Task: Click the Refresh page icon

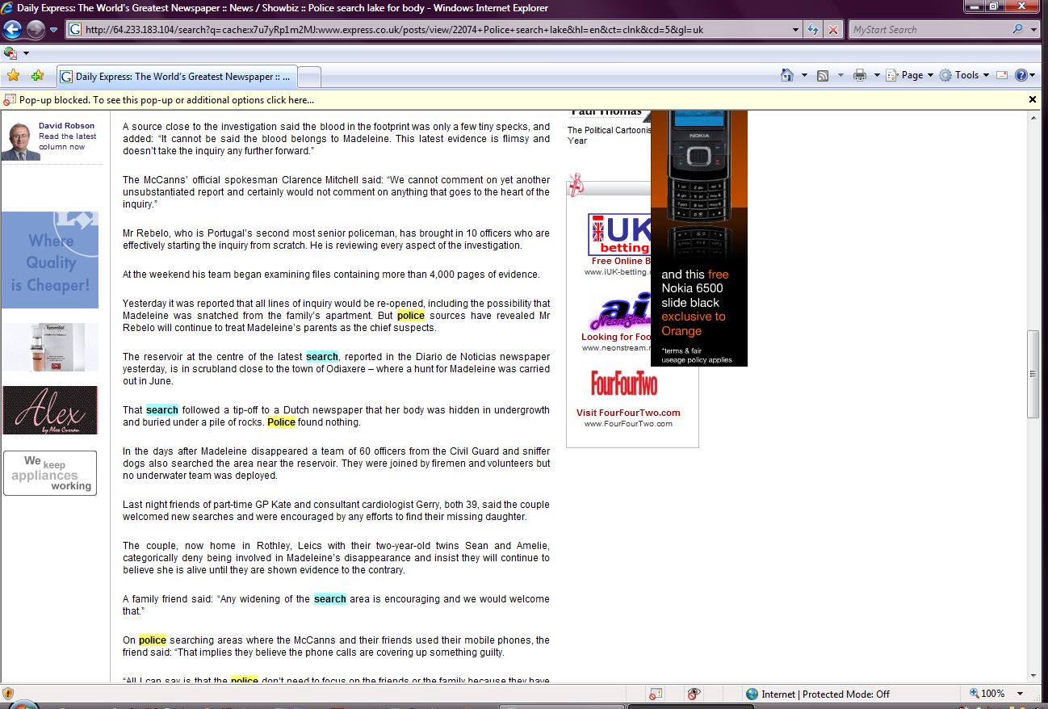Action: tap(814, 30)
